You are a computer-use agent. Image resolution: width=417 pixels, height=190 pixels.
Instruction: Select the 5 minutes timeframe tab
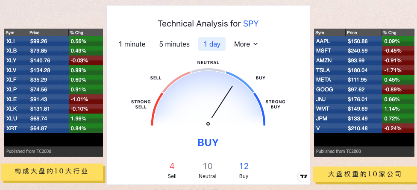[x=174, y=44]
